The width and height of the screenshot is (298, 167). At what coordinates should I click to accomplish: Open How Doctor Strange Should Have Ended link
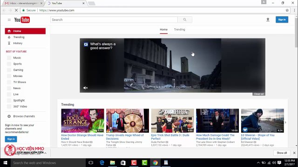(82, 137)
